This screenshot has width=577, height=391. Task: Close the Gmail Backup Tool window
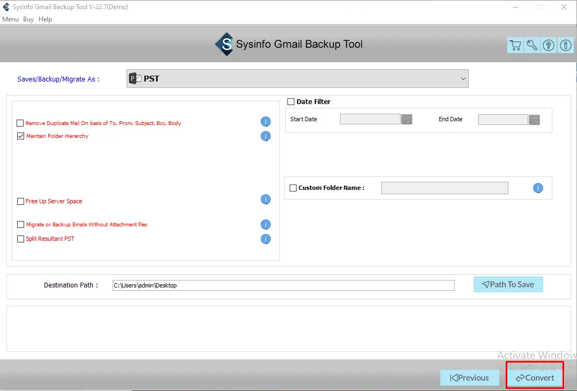pyautogui.click(x=564, y=7)
